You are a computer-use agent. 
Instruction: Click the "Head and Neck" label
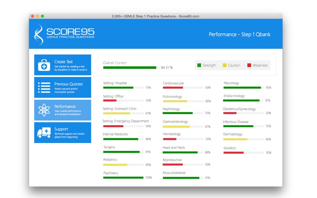(174, 147)
